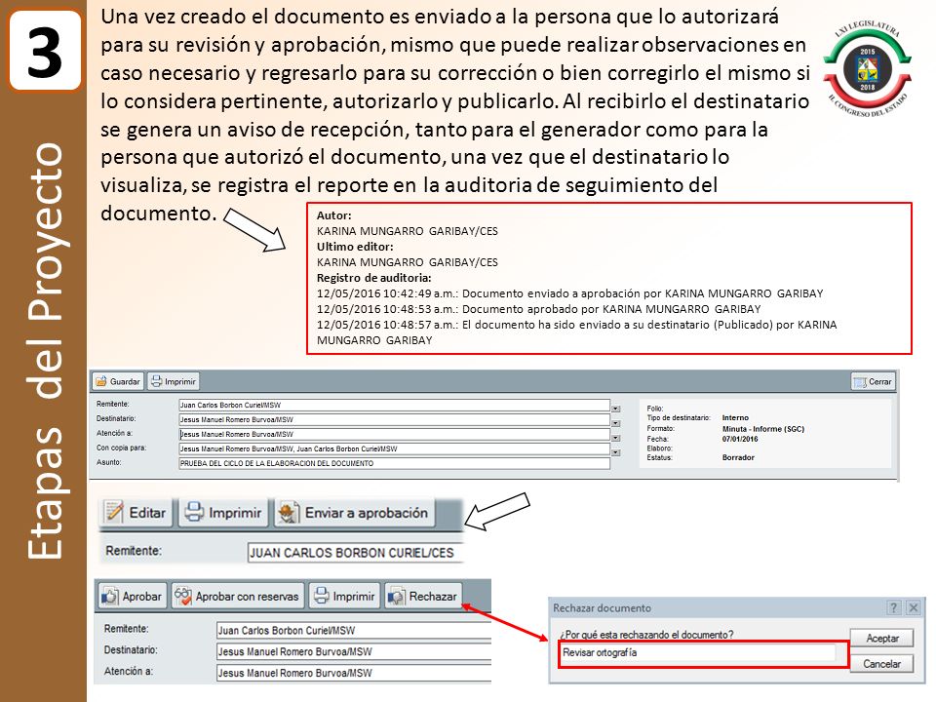This screenshot has width=936, height=702.
Task: Click the Cerrar button
Action: [x=874, y=381]
